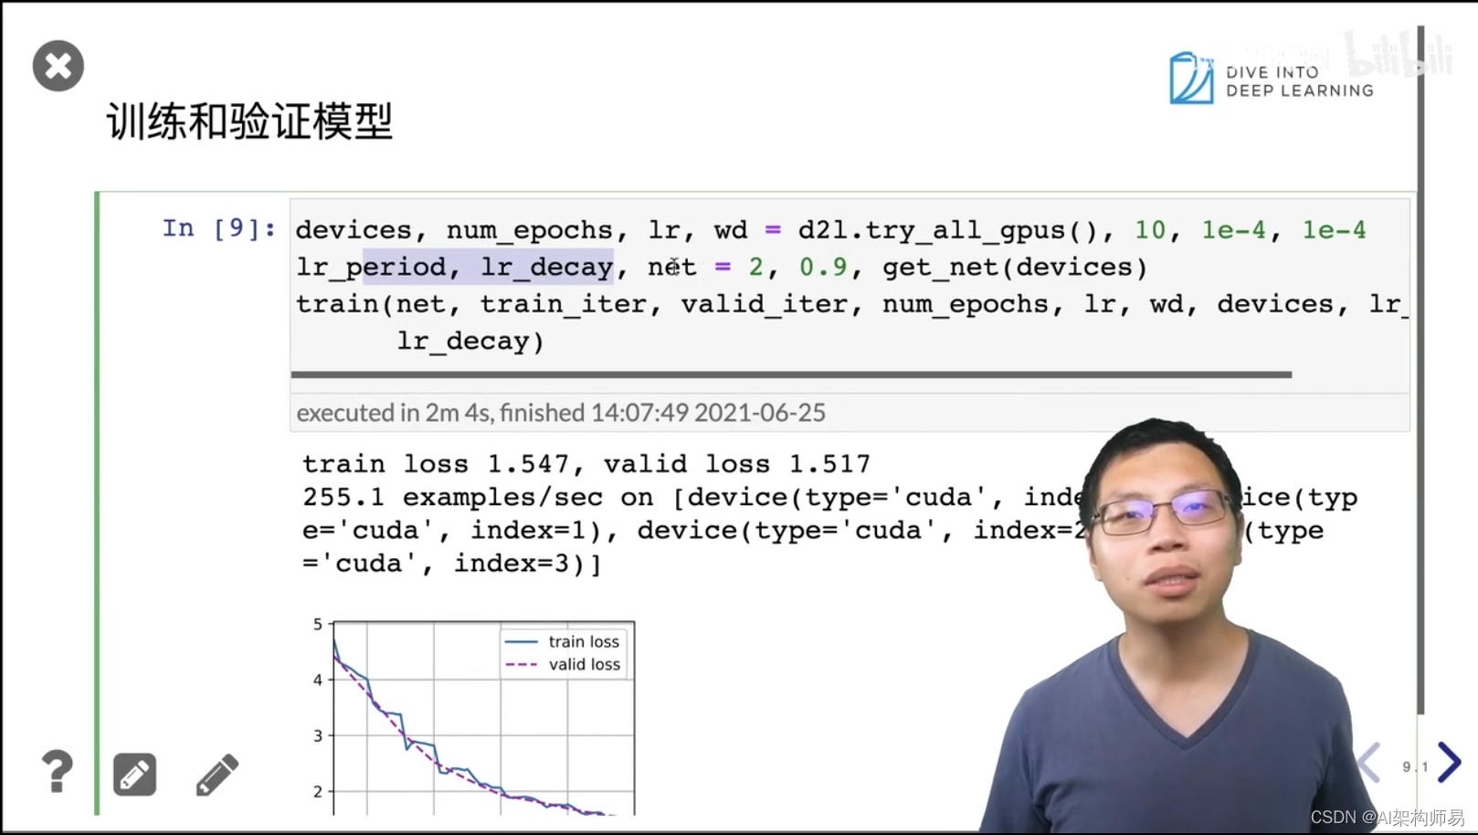Go back using the left arrow chevron

click(1367, 762)
